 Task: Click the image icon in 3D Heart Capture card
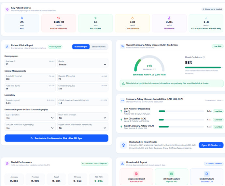[x=171, y=174]
